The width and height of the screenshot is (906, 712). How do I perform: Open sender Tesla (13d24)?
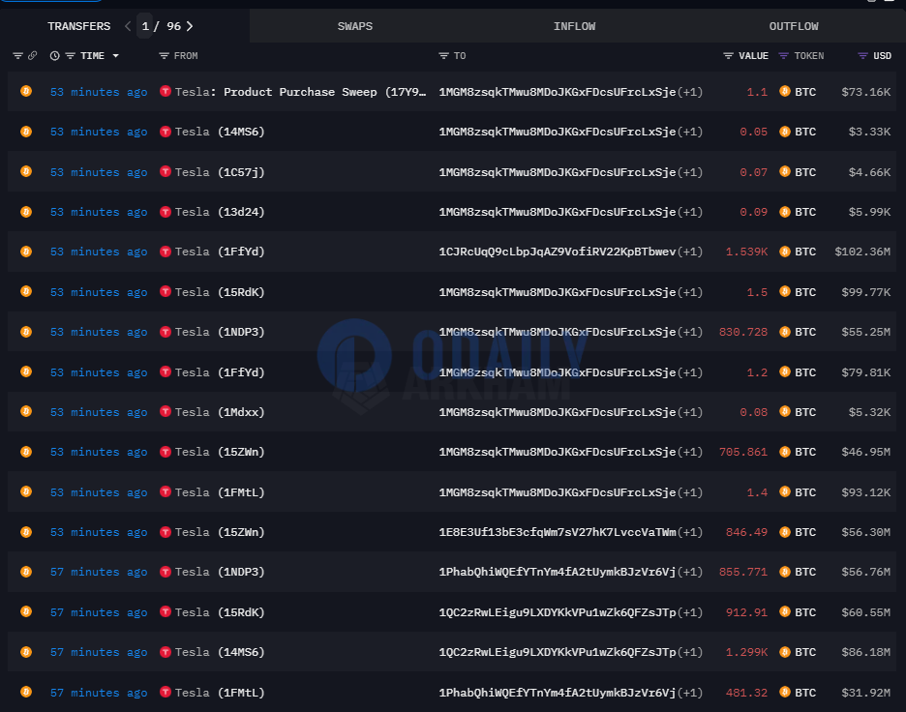click(x=220, y=212)
